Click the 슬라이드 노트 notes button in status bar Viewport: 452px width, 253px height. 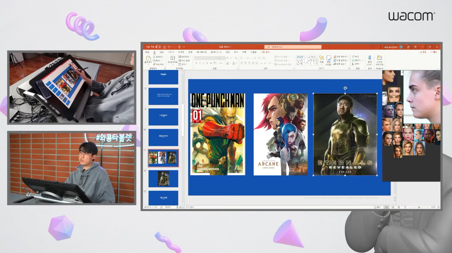click(377, 207)
